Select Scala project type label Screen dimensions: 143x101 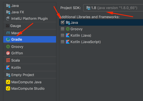16,60
